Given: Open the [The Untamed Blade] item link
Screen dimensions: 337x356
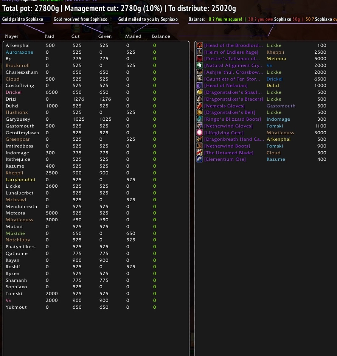Looking at the screenshot, I should tap(228, 153).
